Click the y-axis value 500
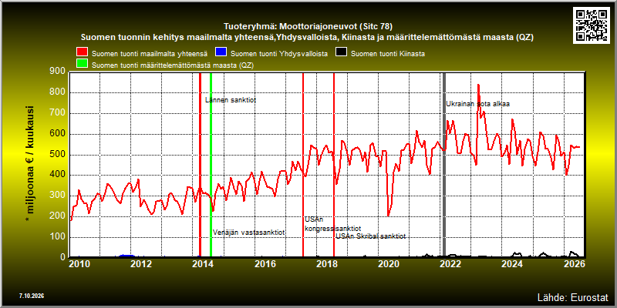The height and width of the screenshot is (308, 617). [58, 155]
